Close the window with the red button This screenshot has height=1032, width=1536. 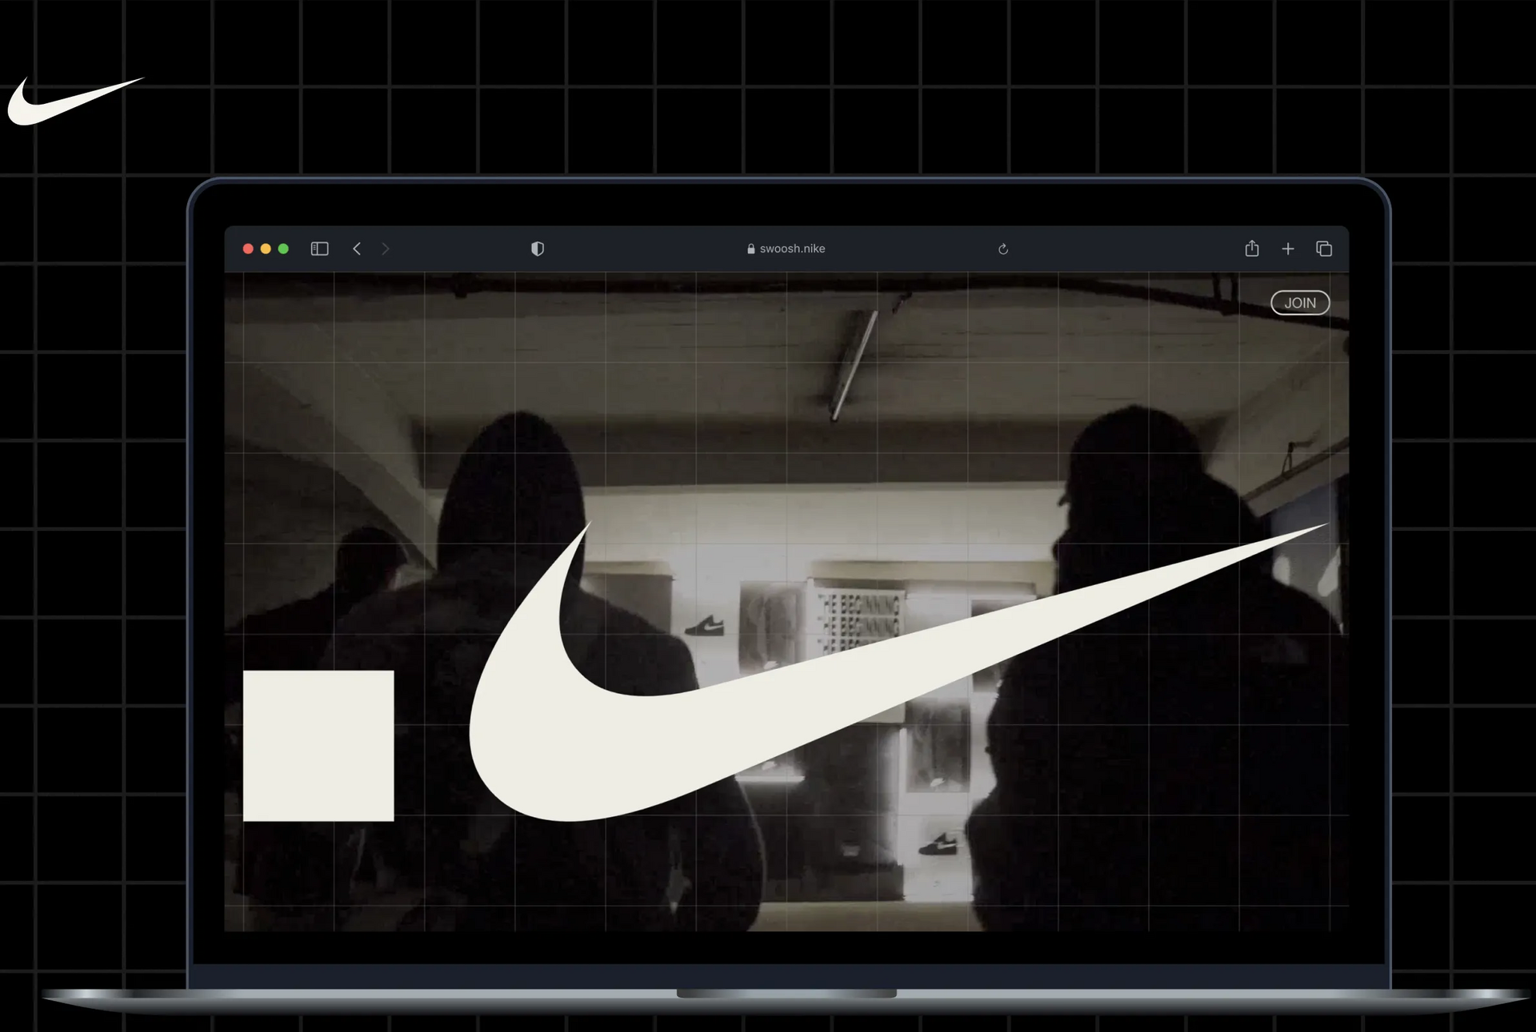(x=248, y=249)
